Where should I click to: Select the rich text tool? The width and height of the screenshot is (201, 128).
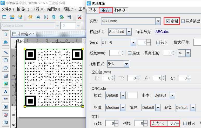click(x=6, y=99)
